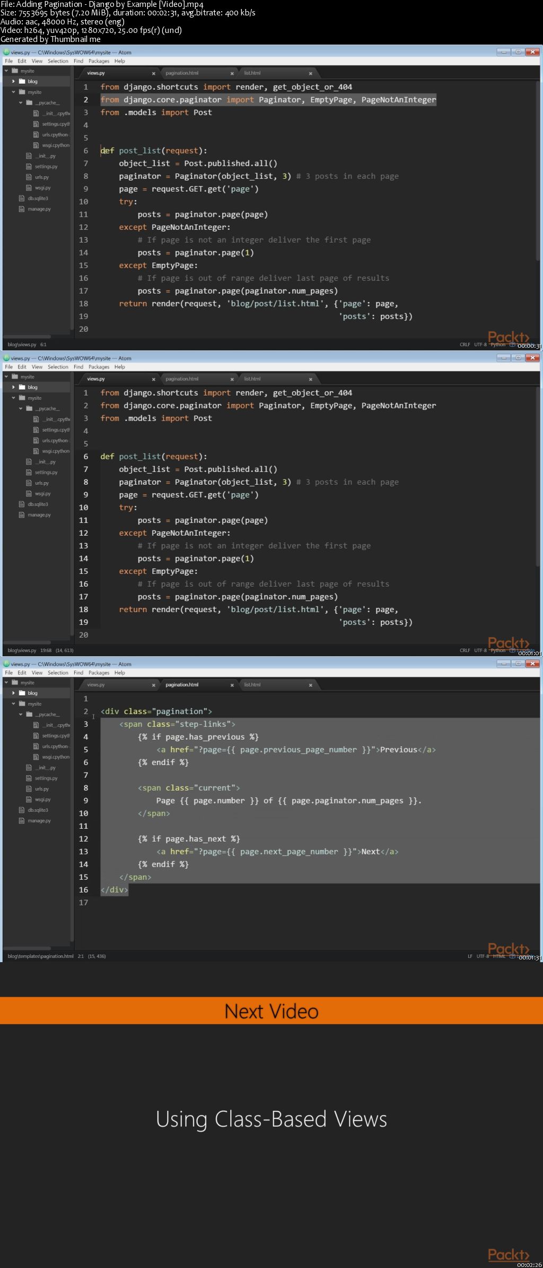This screenshot has height=1268, width=543.
Task: Expand blog folder chevron in top window tree
Action: (x=14, y=82)
